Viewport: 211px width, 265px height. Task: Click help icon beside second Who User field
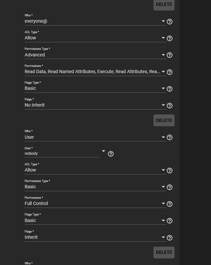point(170,137)
